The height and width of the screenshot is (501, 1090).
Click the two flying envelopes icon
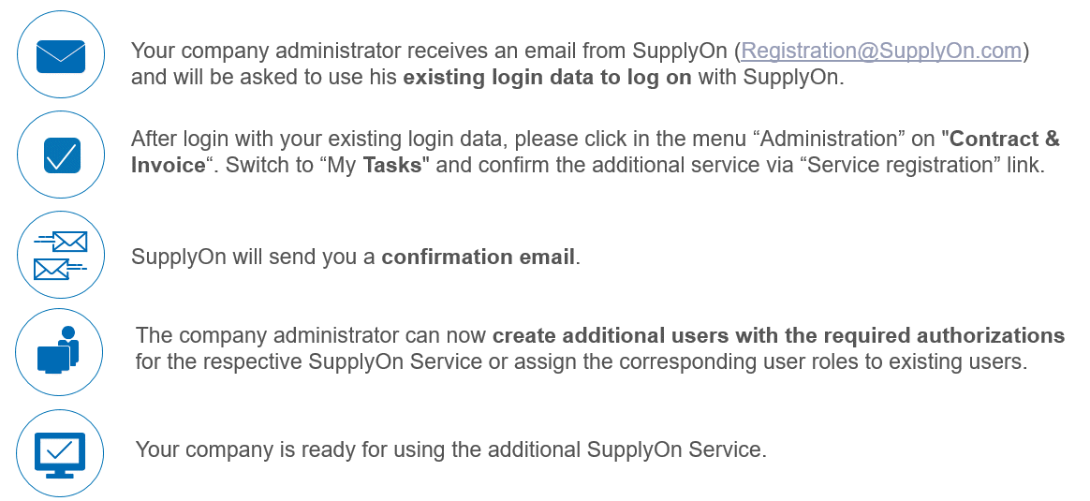[61, 255]
